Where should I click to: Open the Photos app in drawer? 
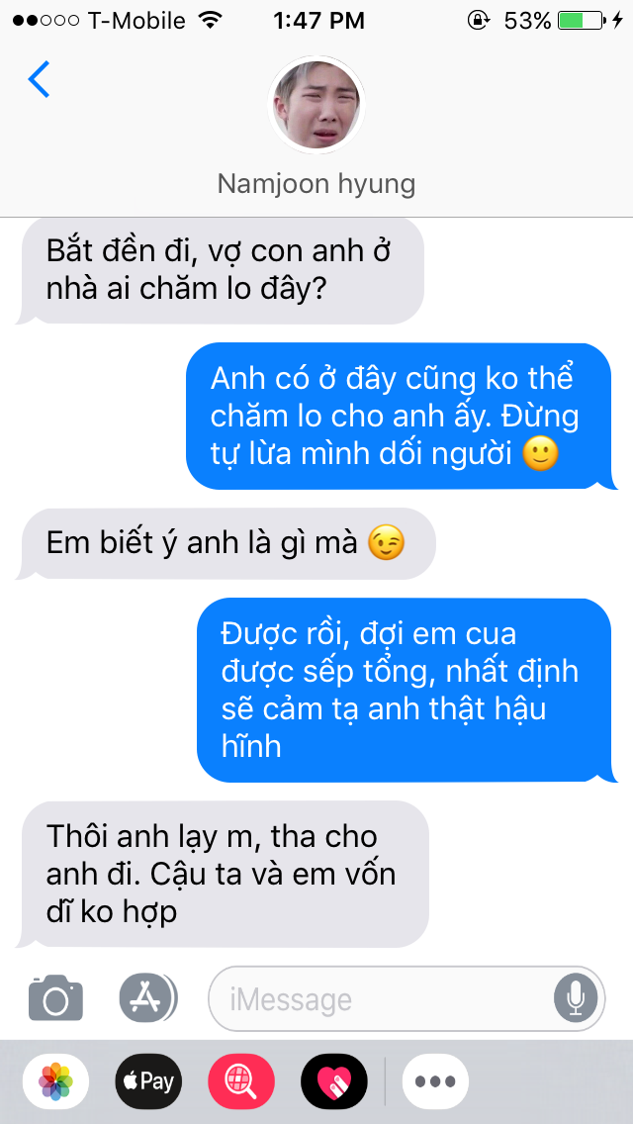[56, 1081]
